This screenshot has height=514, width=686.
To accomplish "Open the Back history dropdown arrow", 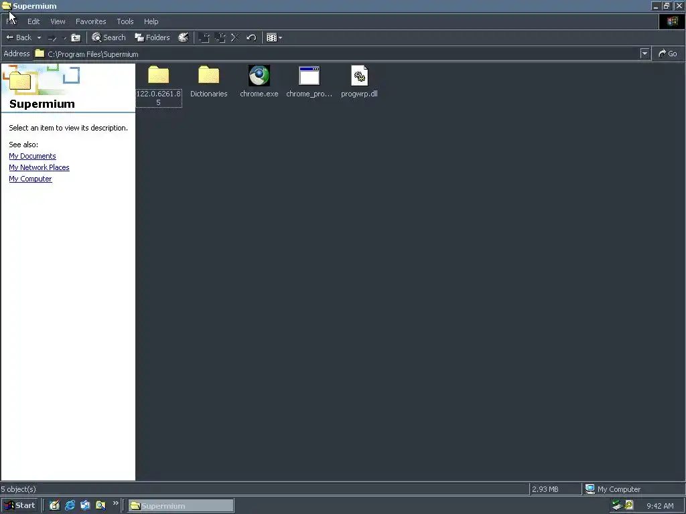I will click(39, 37).
